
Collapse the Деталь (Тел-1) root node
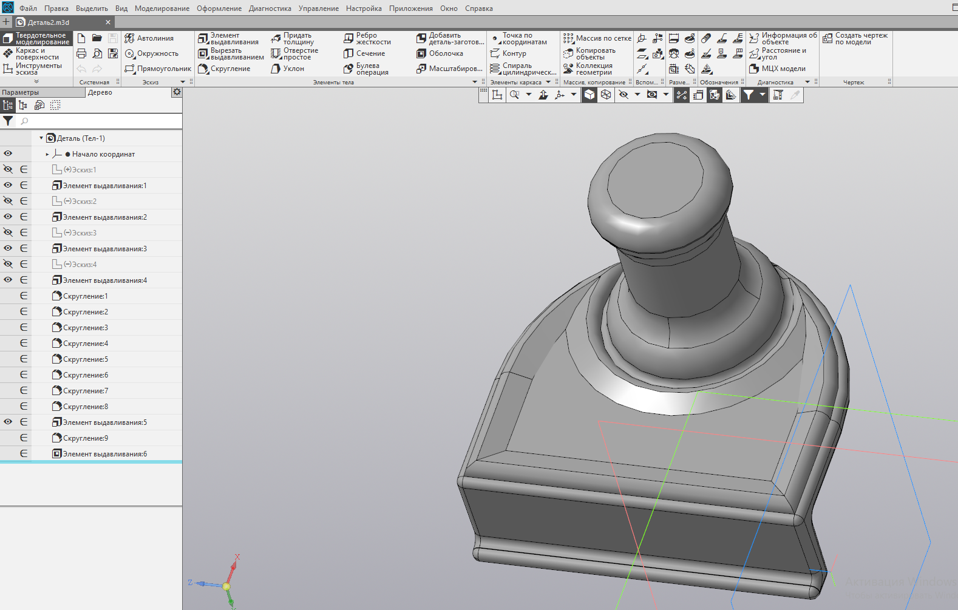(x=41, y=138)
